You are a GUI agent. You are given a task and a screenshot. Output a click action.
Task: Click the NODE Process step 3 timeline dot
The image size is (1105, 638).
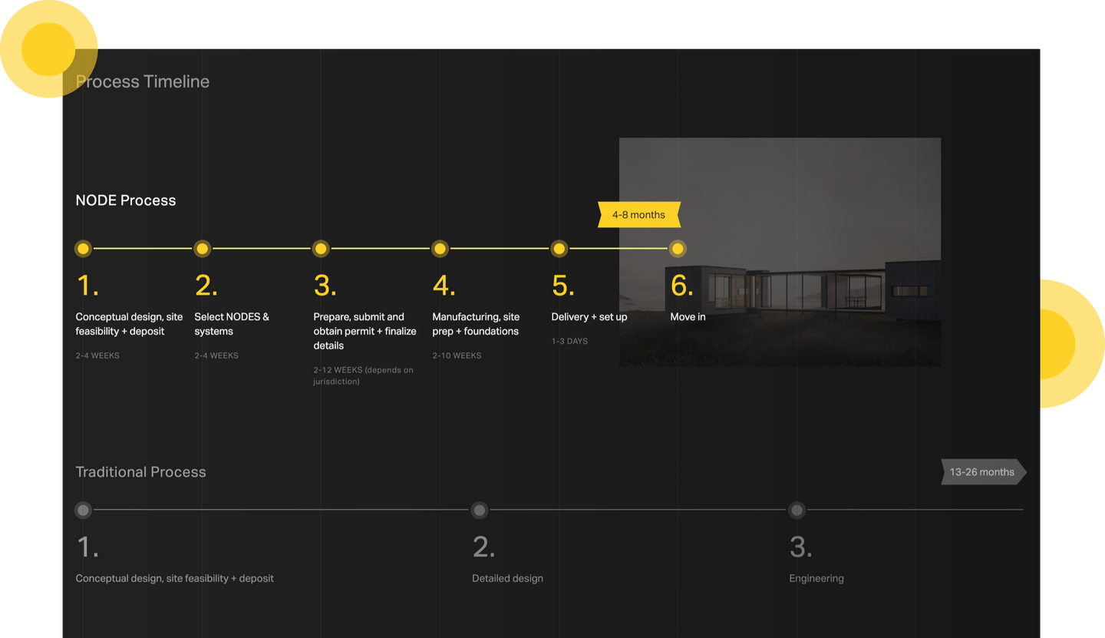point(321,249)
